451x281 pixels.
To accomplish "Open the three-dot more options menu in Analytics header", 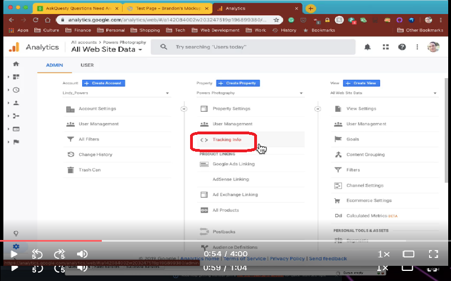I will (417, 47).
